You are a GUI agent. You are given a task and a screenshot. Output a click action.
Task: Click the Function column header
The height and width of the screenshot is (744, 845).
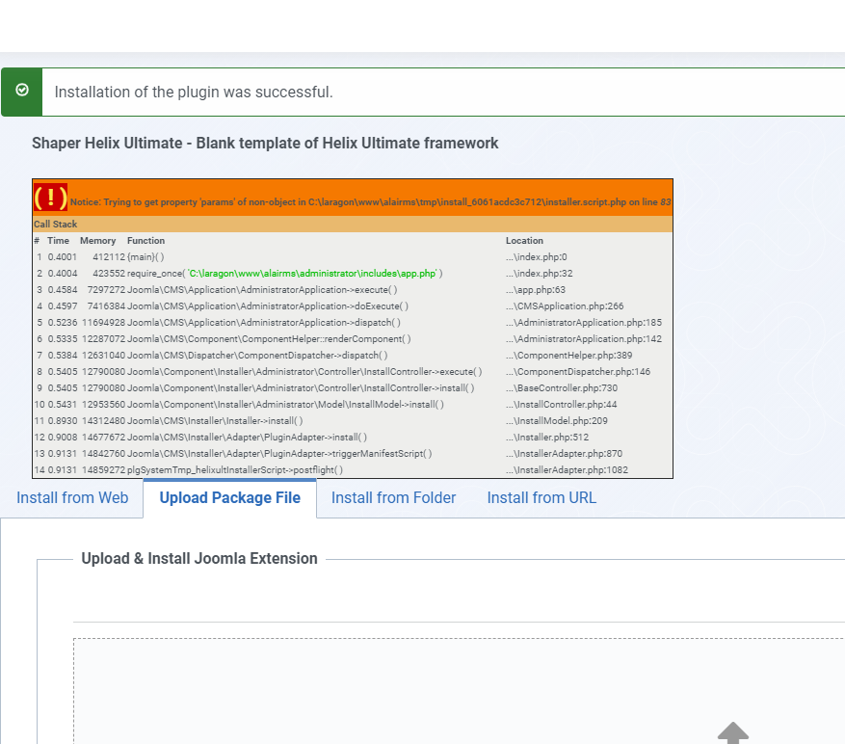145,240
